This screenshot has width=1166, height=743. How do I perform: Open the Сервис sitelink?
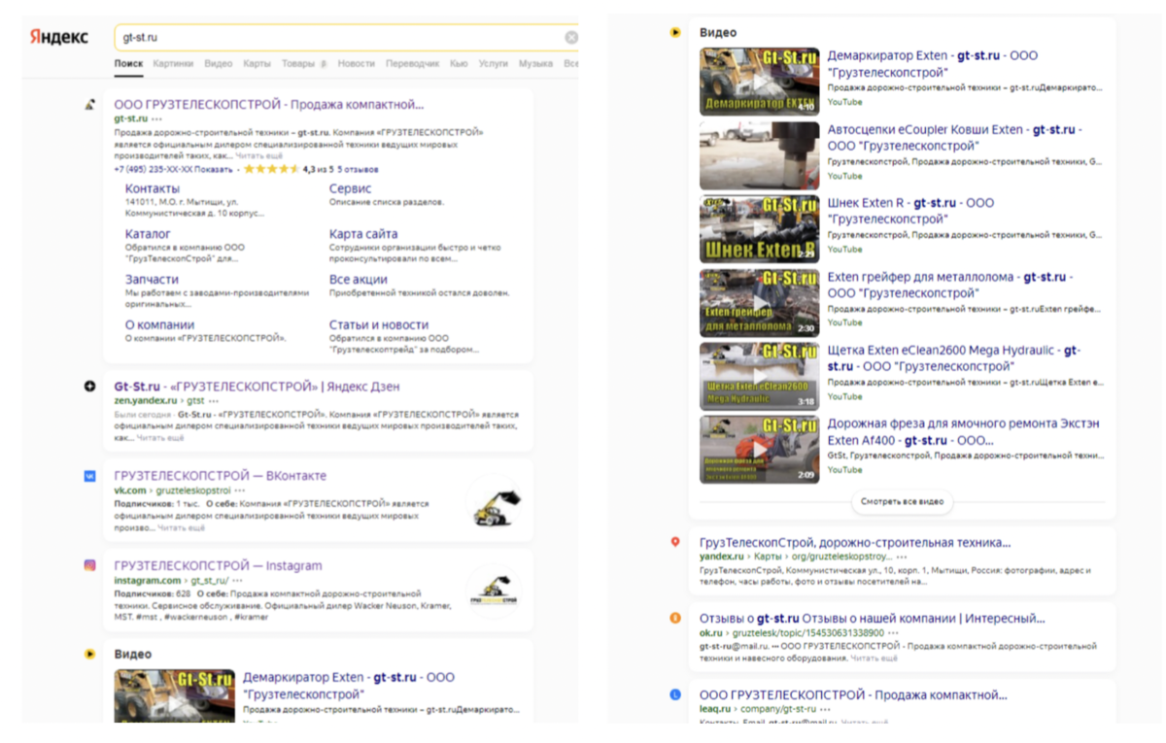(350, 188)
